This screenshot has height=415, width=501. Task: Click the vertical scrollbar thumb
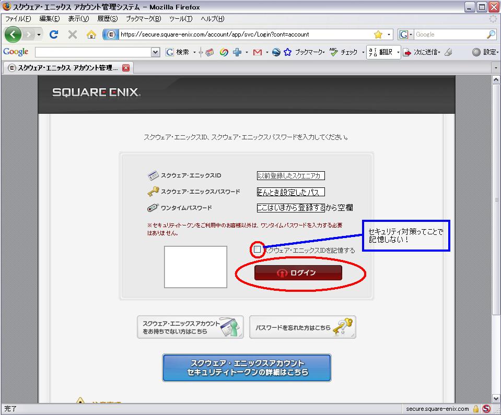(x=496, y=199)
